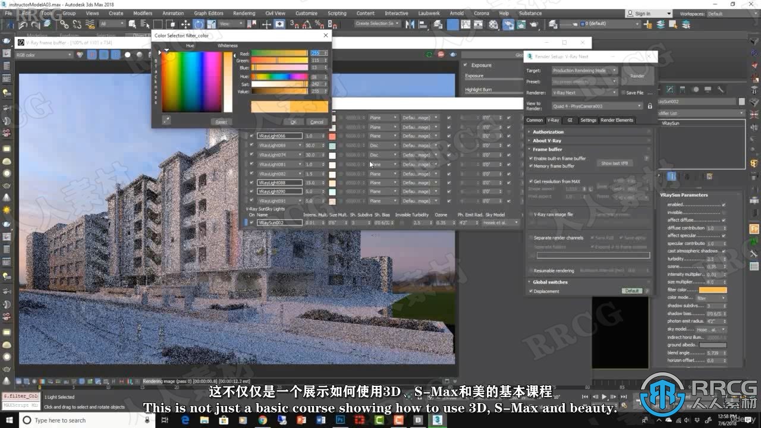Switch to the Render Elements tab
Image resolution: width=761 pixels, height=428 pixels.
[617, 120]
